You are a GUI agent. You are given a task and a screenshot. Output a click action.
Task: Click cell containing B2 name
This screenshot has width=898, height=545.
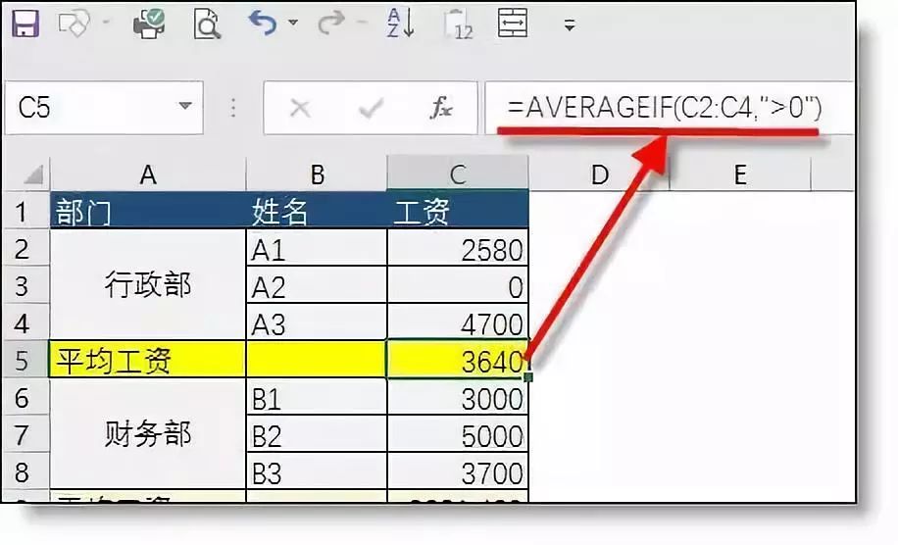(317, 435)
